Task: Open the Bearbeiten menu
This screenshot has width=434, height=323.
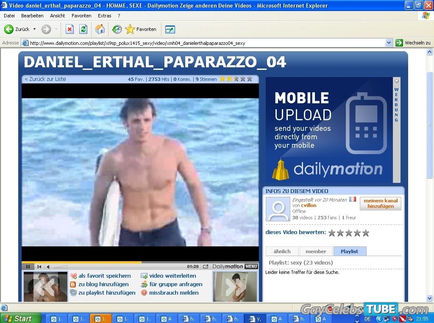Action: point(32,16)
